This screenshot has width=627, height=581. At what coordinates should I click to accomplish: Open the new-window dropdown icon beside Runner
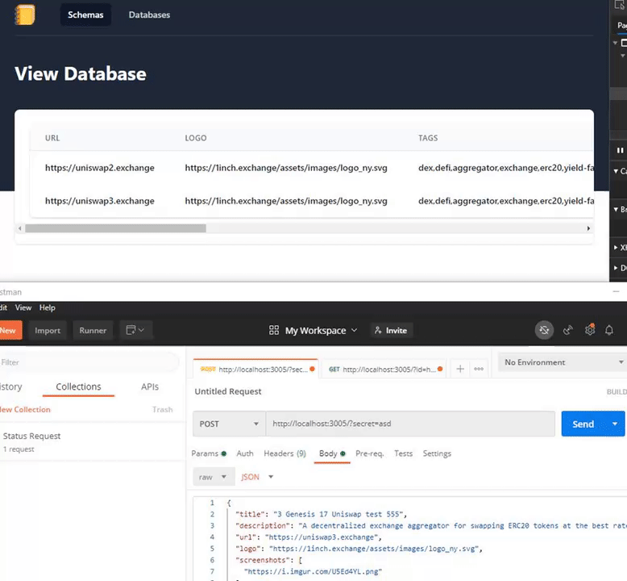click(135, 330)
